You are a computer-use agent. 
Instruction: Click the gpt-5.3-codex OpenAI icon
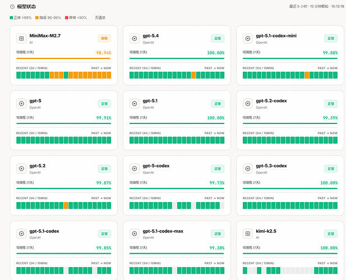(x=248, y=169)
